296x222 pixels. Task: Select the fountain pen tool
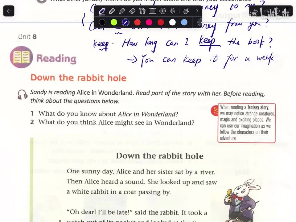click(102, 11)
